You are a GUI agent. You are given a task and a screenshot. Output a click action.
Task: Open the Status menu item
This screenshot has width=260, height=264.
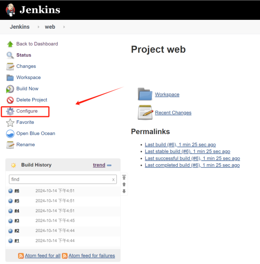pos(24,55)
